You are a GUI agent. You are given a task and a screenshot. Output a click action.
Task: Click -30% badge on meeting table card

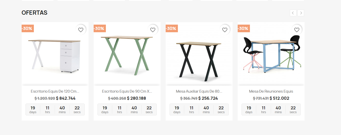click(244, 28)
